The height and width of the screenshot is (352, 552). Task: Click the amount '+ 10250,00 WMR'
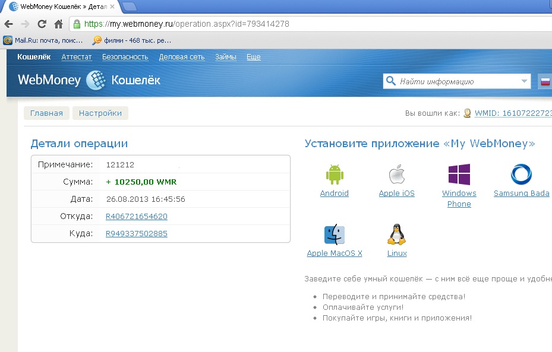point(141,182)
